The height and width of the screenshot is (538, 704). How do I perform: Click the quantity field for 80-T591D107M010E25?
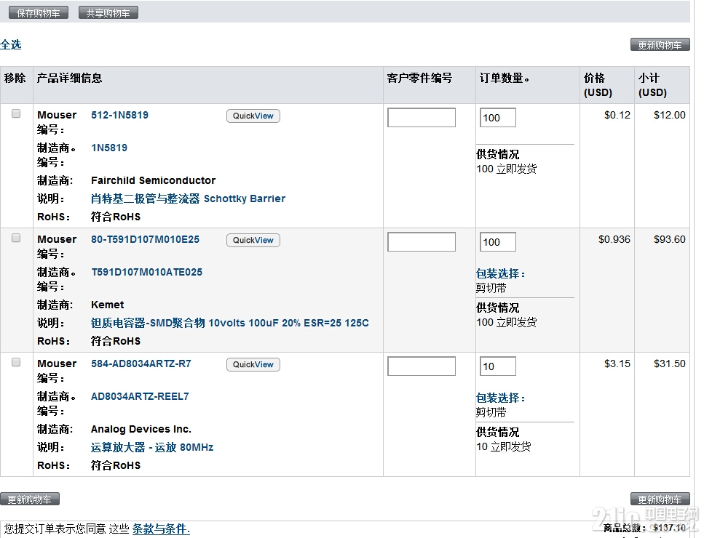(x=498, y=241)
